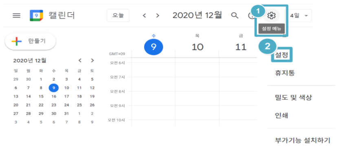This screenshot has width=341, height=153.
Task: Select 휴지통 from the settings menu
Action: (285, 73)
